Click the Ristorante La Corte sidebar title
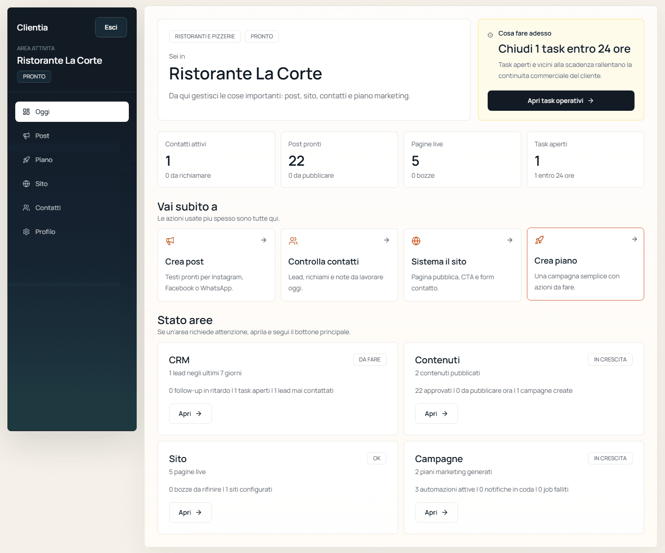The width and height of the screenshot is (665, 553). (x=60, y=60)
